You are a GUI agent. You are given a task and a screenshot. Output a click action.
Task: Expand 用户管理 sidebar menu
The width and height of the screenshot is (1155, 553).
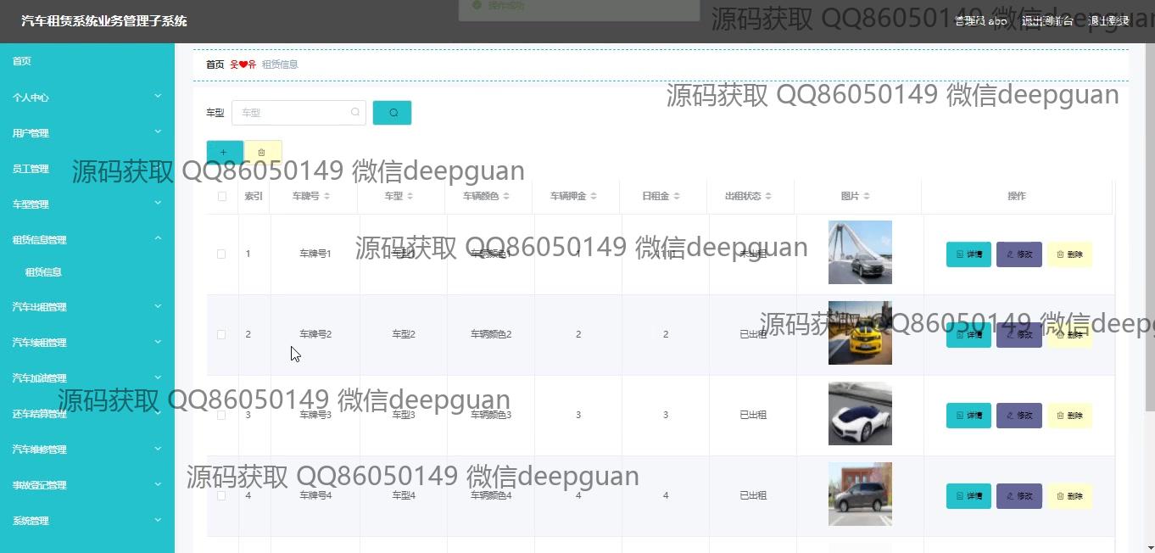(x=86, y=133)
